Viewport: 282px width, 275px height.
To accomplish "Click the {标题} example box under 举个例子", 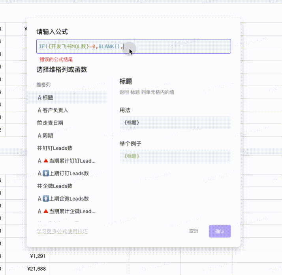I will pyautogui.click(x=175, y=156).
